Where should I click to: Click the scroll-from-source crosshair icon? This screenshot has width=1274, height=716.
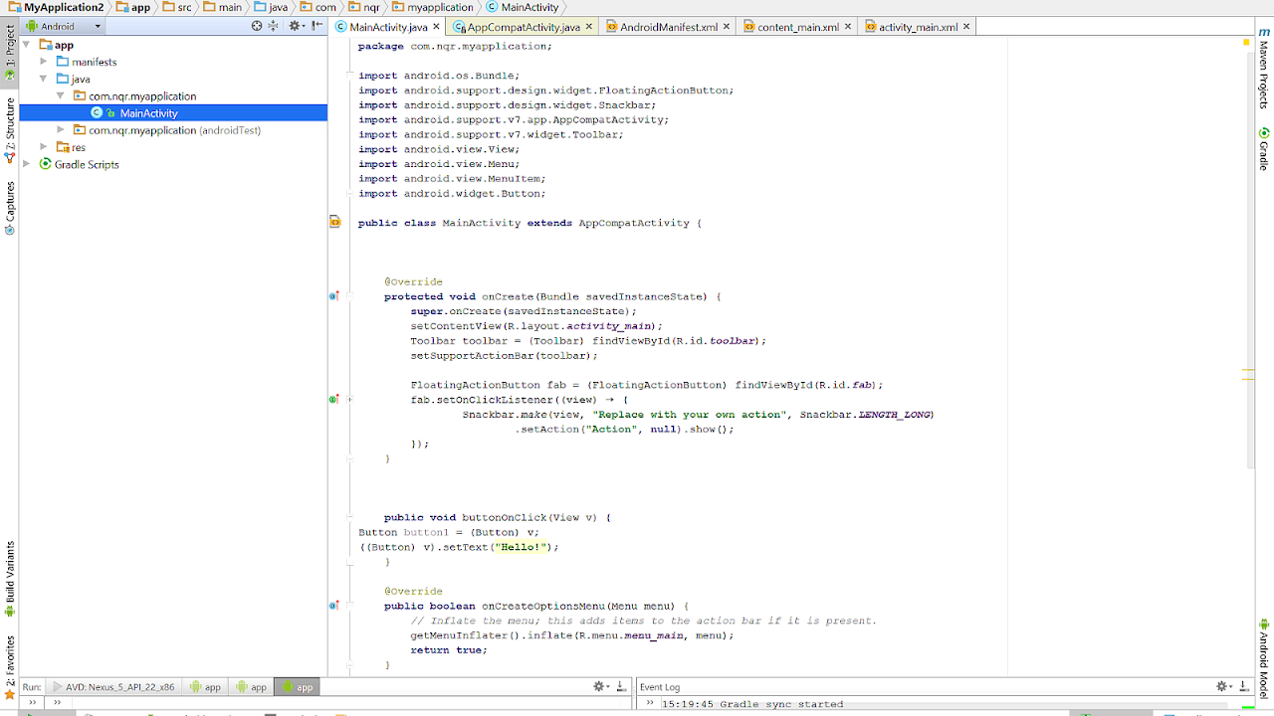pyautogui.click(x=257, y=26)
